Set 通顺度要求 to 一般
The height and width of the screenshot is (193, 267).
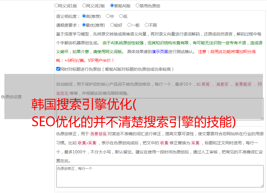pos(130,25)
